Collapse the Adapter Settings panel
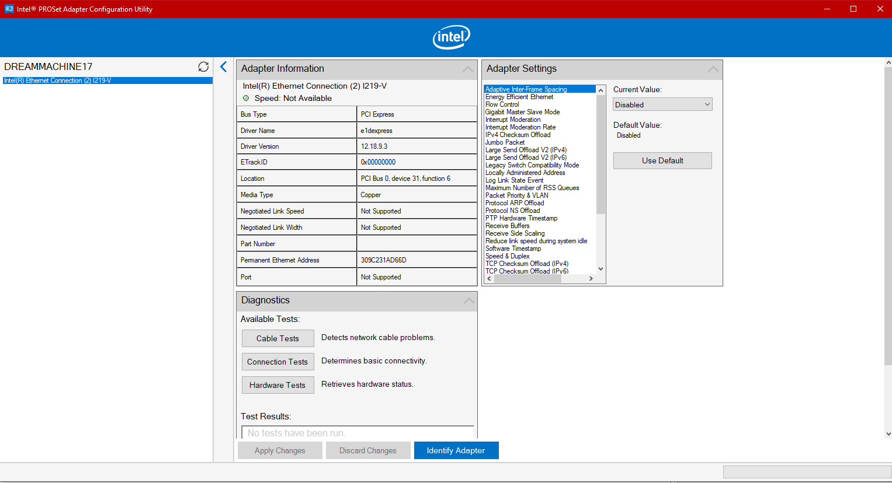Viewport: 892px width, 483px height. 713,69
